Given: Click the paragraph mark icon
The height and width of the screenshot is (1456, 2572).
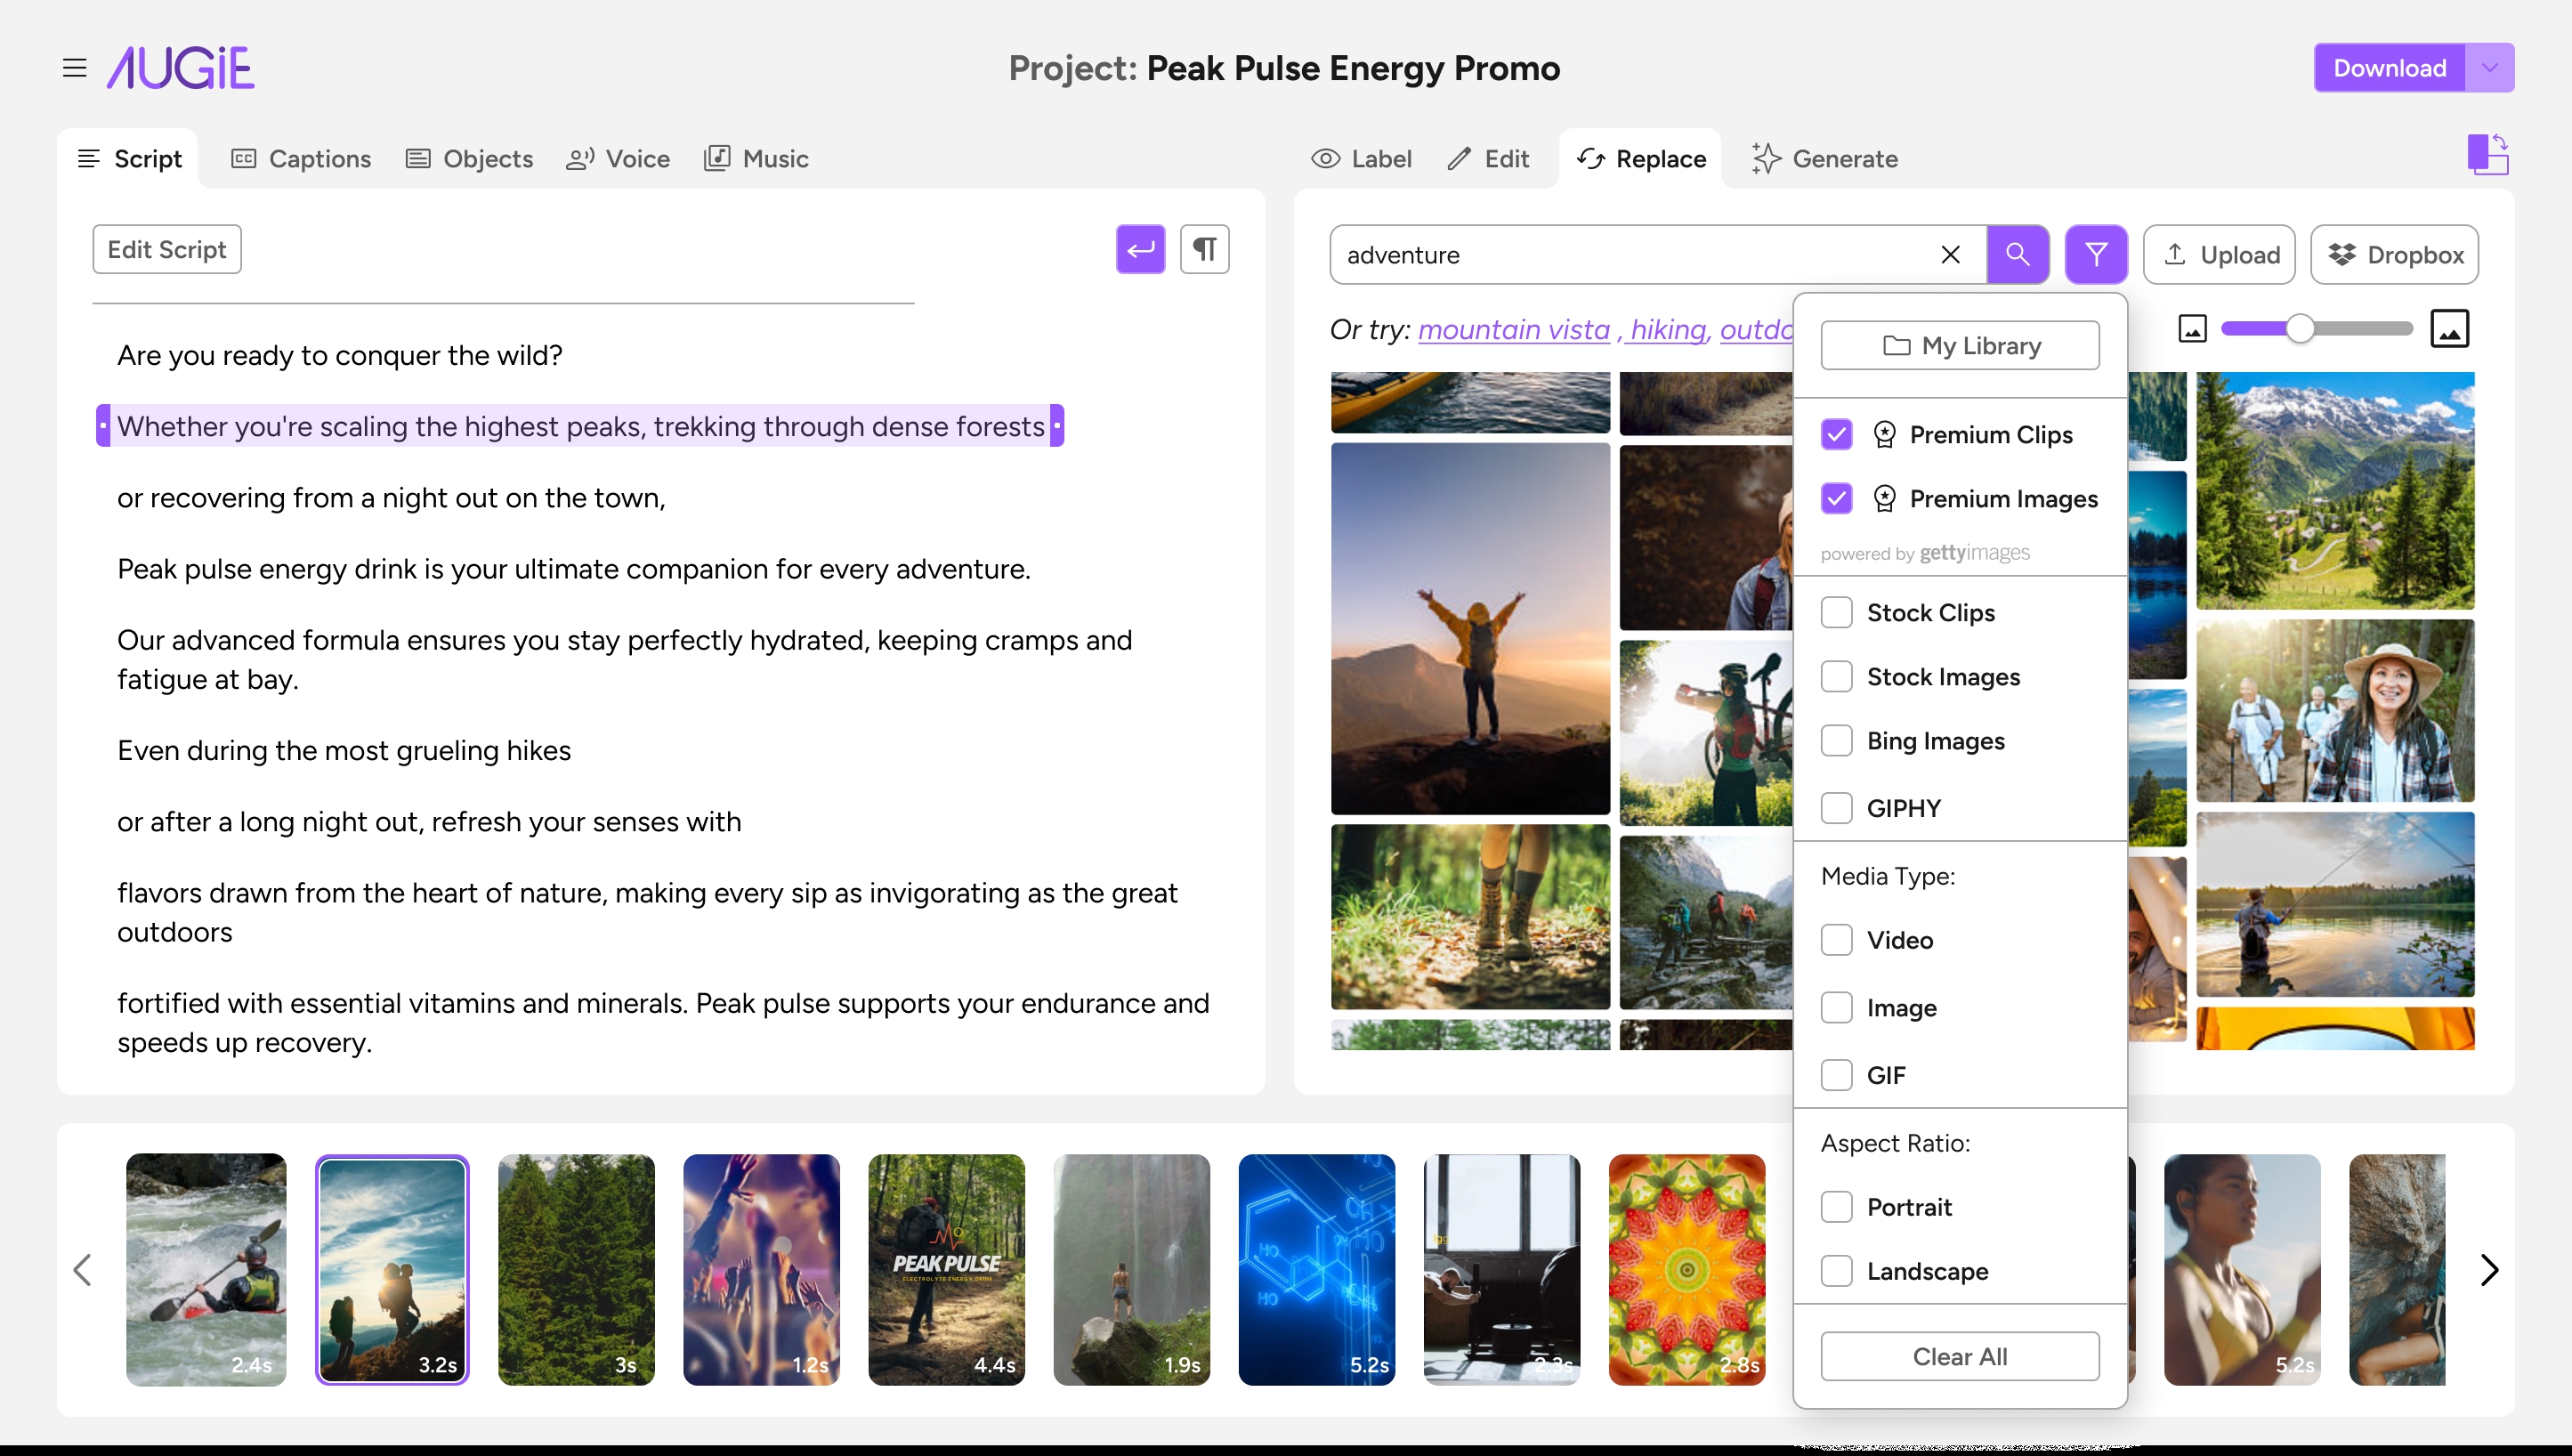Looking at the screenshot, I should pos(1204,249).
